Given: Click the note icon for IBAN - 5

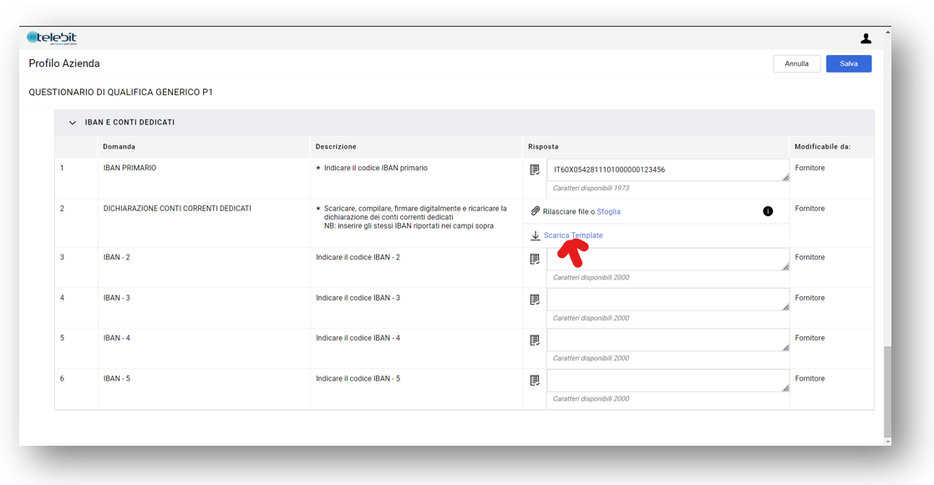Looking at the screenshot, I should [x=535, y=381].
